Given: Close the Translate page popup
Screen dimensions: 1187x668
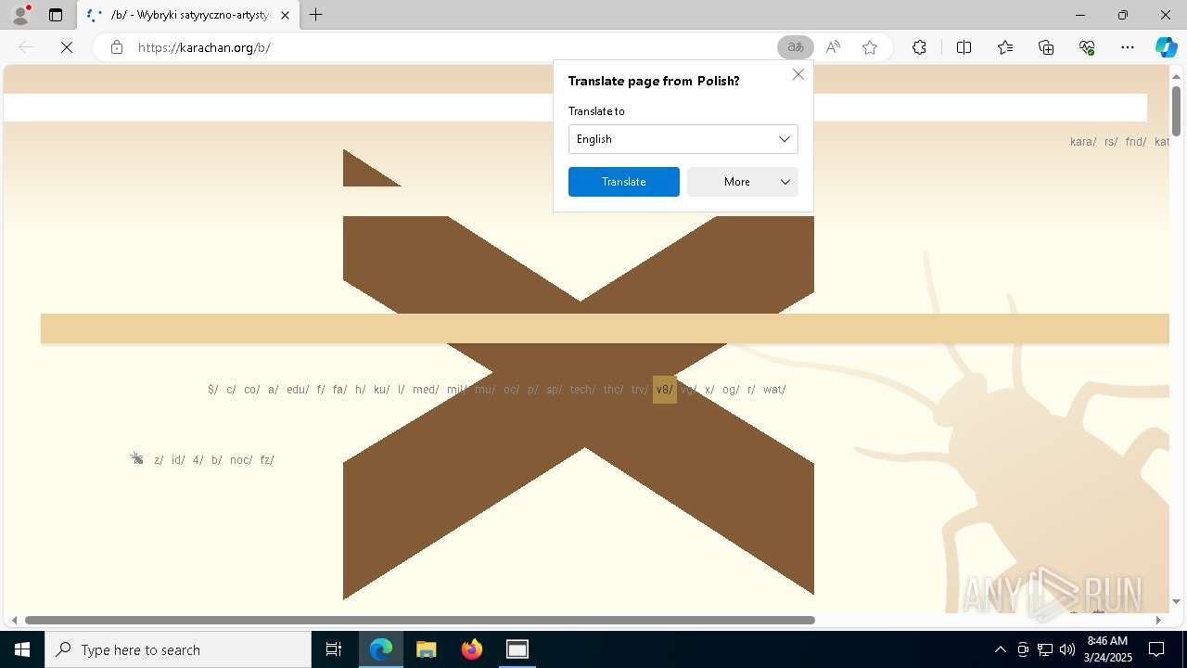Looking at the screenshot, I should [798, 74].
